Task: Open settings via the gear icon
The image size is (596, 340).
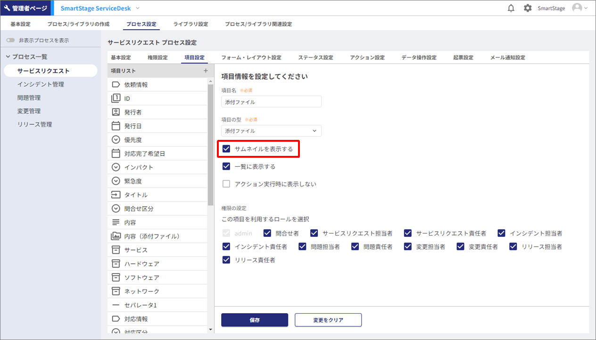Action: pyautogui.click(x=528, y=8)
